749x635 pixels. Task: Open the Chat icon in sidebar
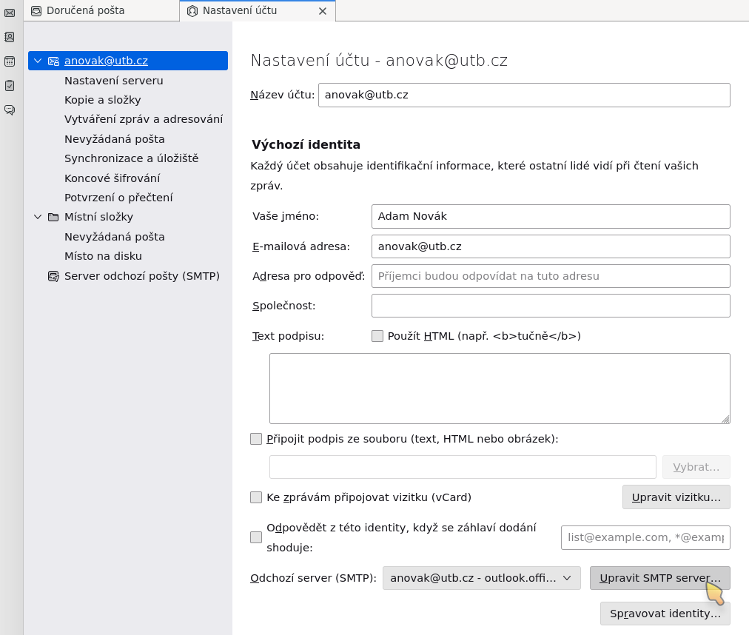pyautogui.click(x=10, y=110)
